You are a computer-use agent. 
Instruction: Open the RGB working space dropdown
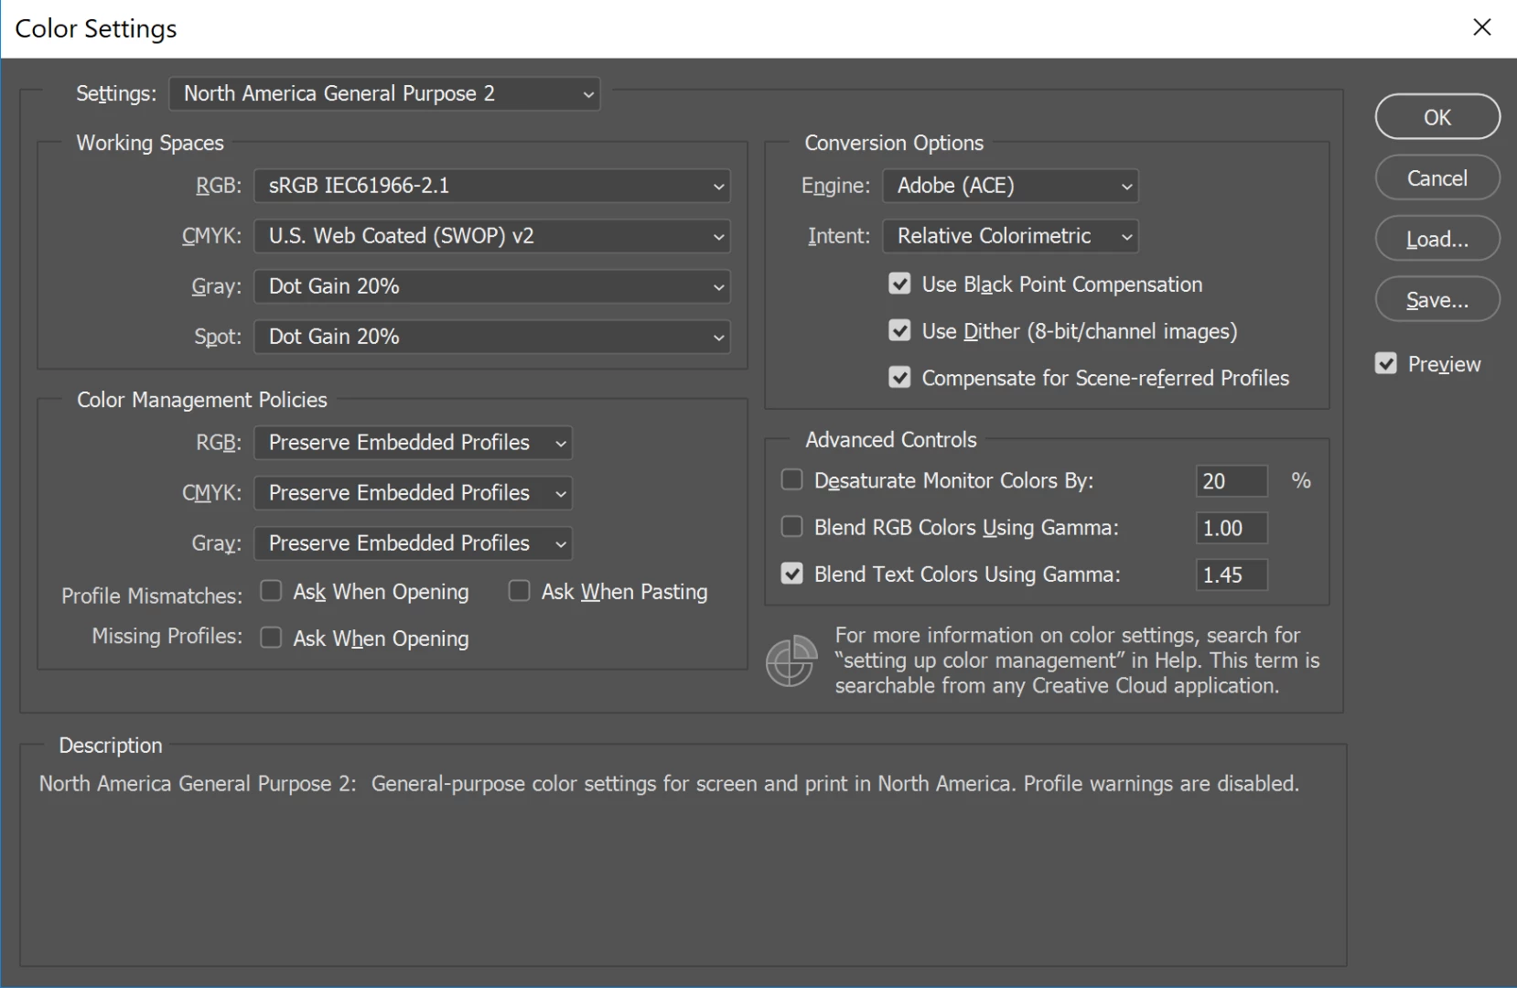pyautogui.click(x=492, y=186)
